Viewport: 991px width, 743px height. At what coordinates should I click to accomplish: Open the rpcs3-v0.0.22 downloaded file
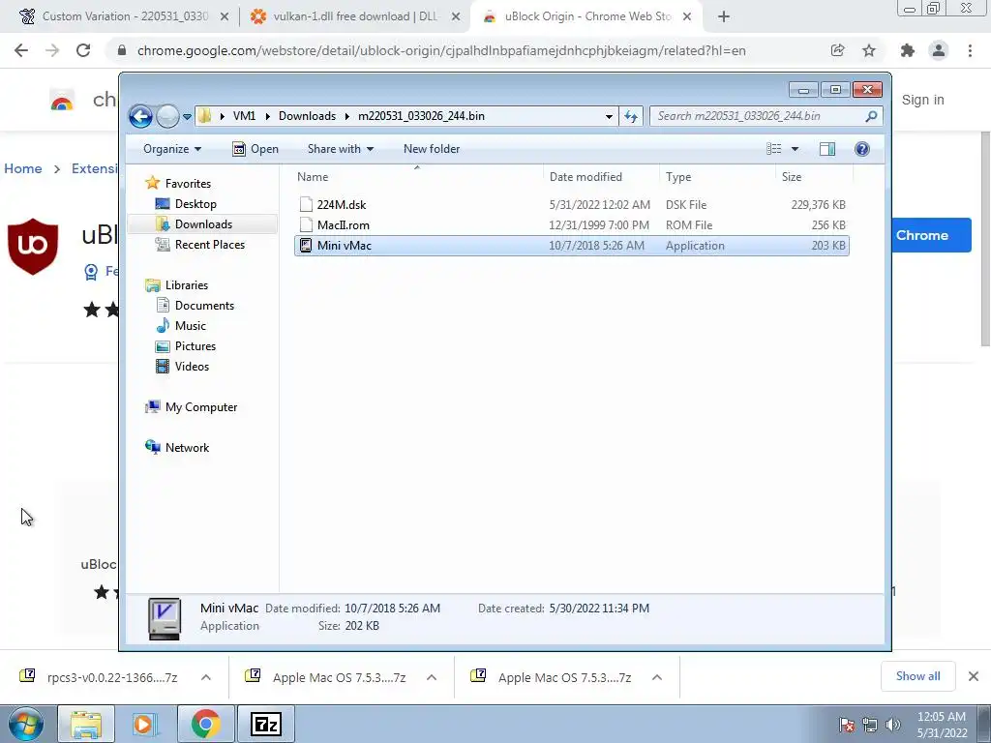point(101,677)
